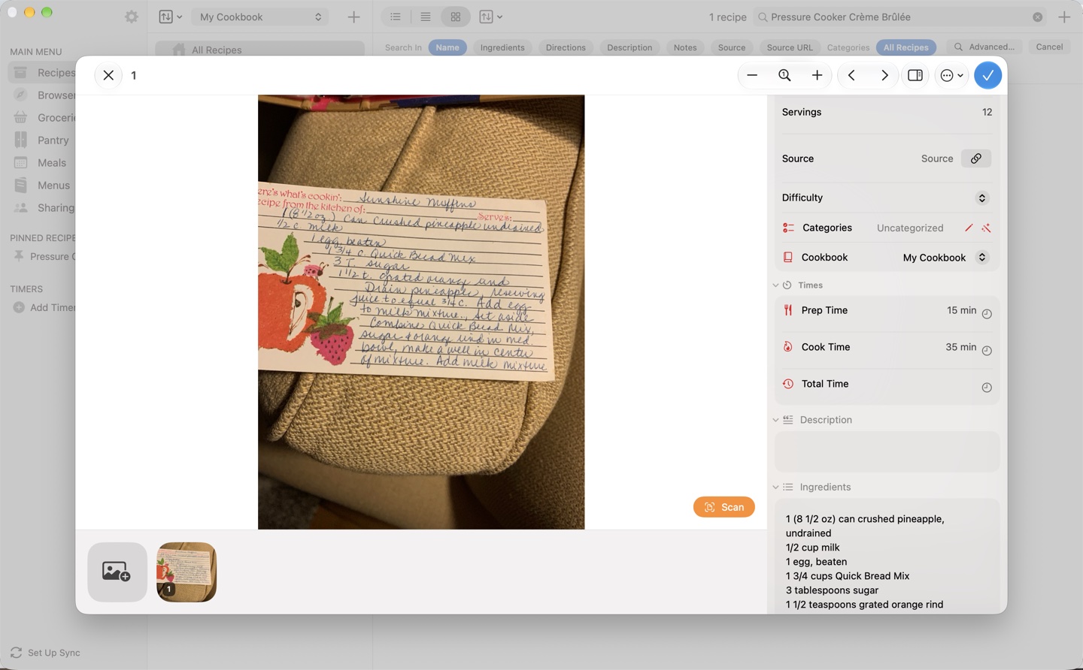This screenshot has width=1083, height=670.
Task: Click the All Recipes header tab
Action: pyautogui.click(x=259, y=50)
